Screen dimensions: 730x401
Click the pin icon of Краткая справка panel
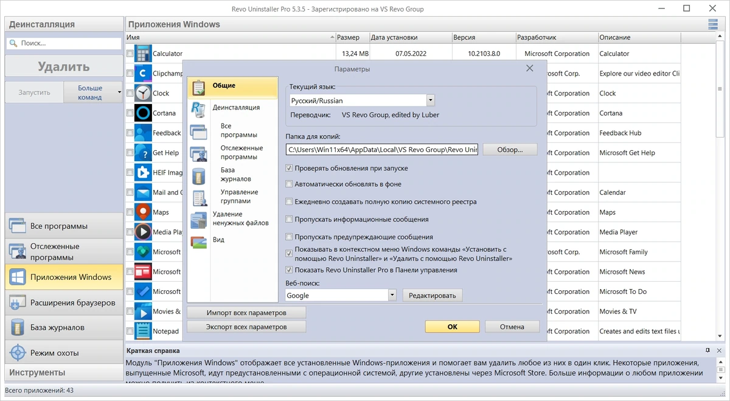pyautogui.click(x=707, y=350)
